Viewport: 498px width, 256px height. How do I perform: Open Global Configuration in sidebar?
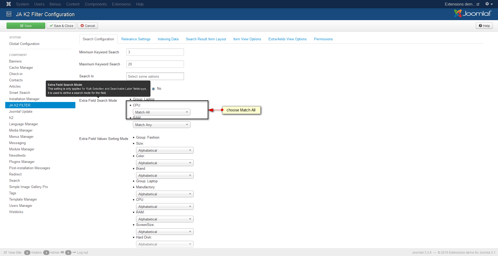pos(24,44)
